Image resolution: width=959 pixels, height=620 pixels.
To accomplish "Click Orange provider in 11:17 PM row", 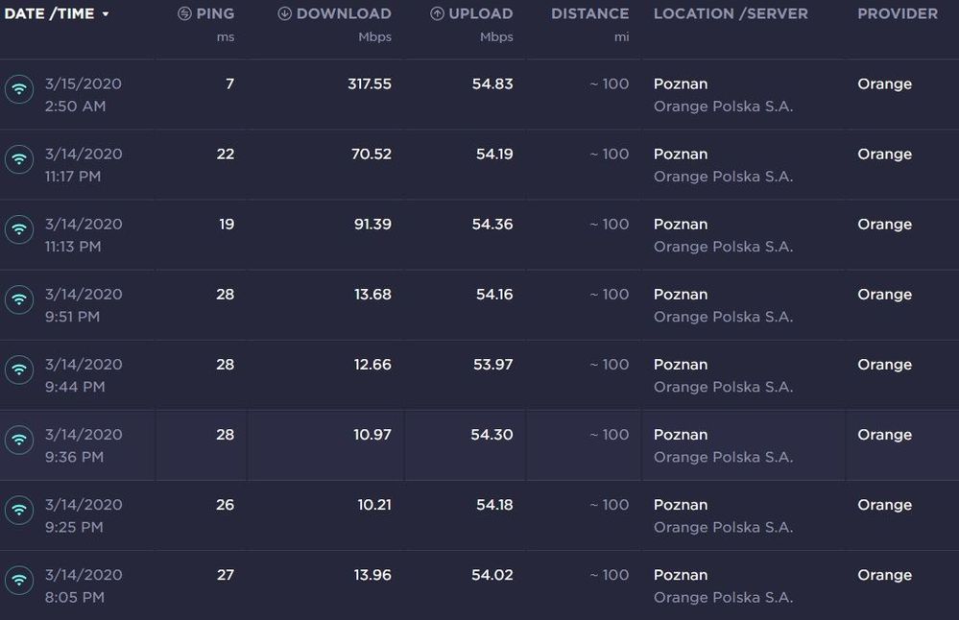I will 884,155.
